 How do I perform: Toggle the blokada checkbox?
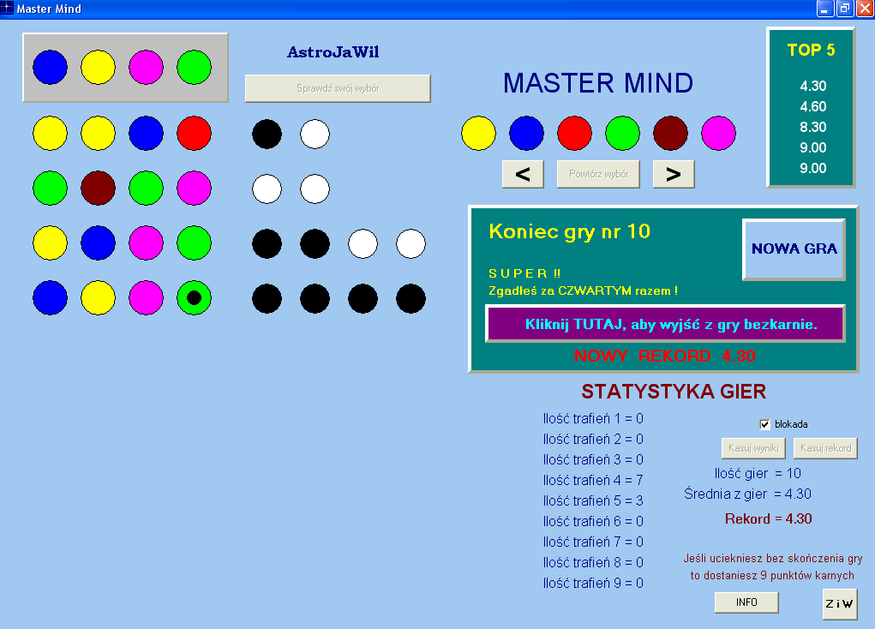[x=764, y=424]
